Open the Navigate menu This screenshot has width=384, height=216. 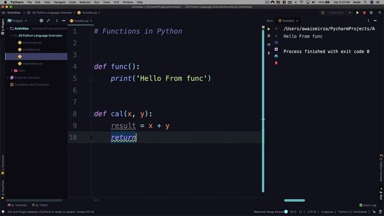(x=59, y=2)
